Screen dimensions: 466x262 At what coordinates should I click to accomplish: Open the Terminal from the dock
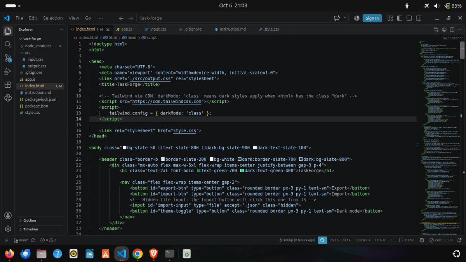tap(169, 254)
